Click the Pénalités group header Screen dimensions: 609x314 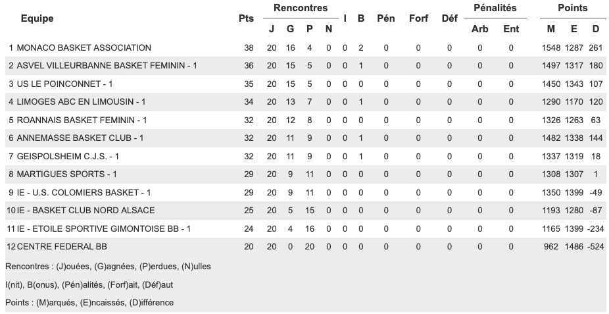pos(495,8)
